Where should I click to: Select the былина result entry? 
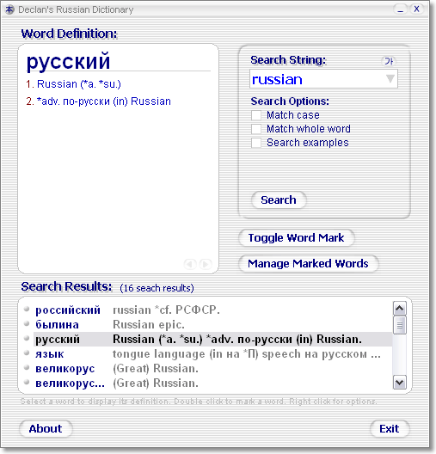point(212,324)
